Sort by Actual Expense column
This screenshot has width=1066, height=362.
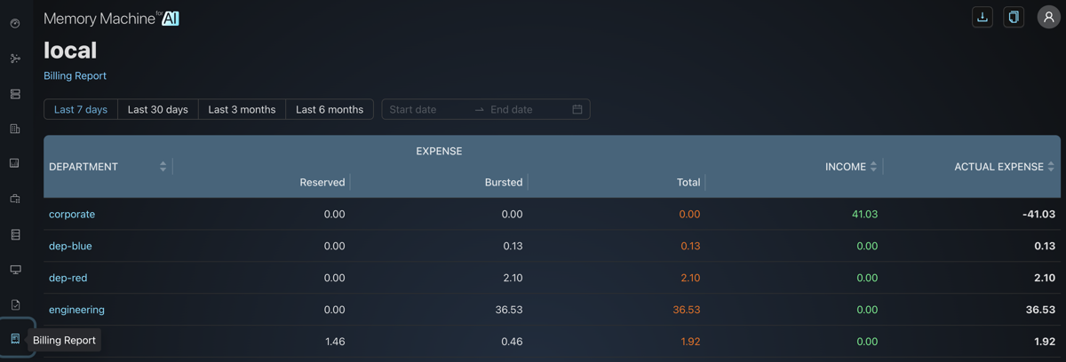1051,167
